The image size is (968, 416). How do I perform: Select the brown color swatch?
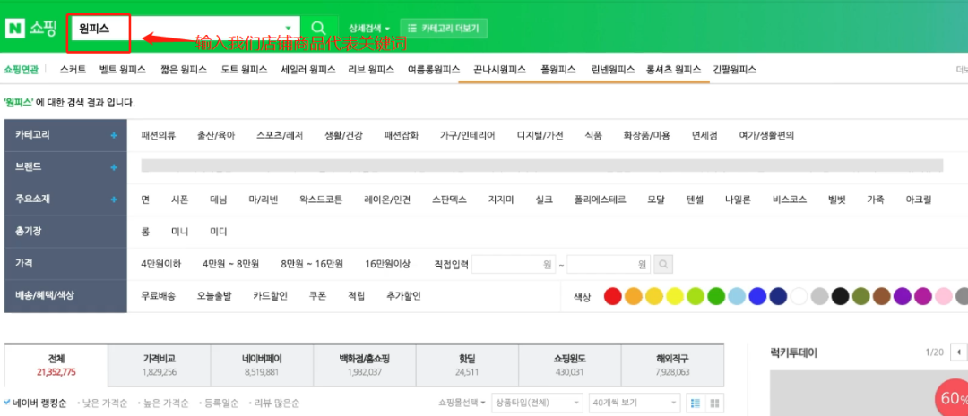point(882,296)
